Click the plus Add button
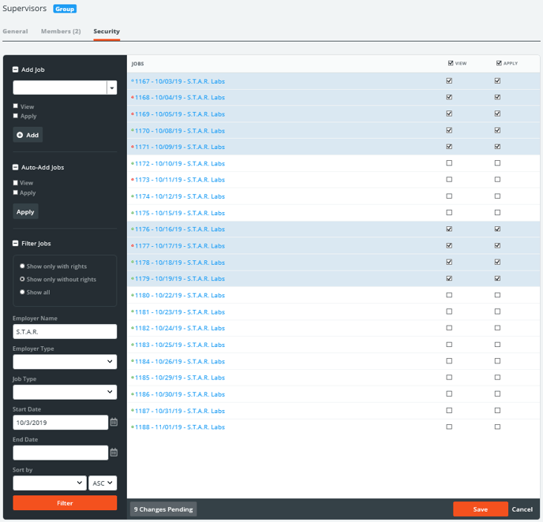This screenshot has width=543, height=522. (28, 135)
